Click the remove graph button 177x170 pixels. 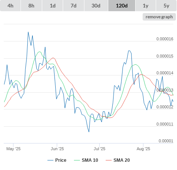click(x=159, y=17)
